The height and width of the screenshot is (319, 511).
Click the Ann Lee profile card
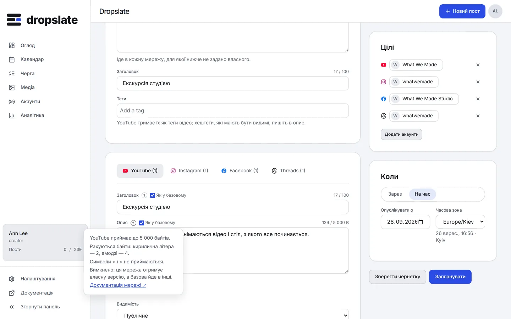click(45, 242)
